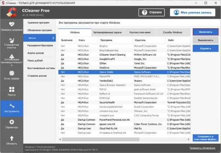221x153 pixels.
Task: Select CCleaner Smart Cleaning entry
Action: [124, 55]
